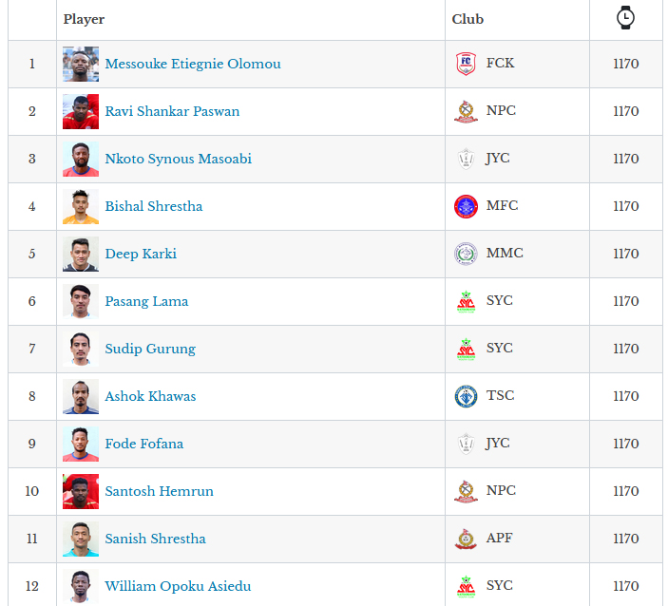The height and width of the screenshot is (606, 668).
Task: Select the William Opoku Asiedu name link
Action: coord(178,586)
